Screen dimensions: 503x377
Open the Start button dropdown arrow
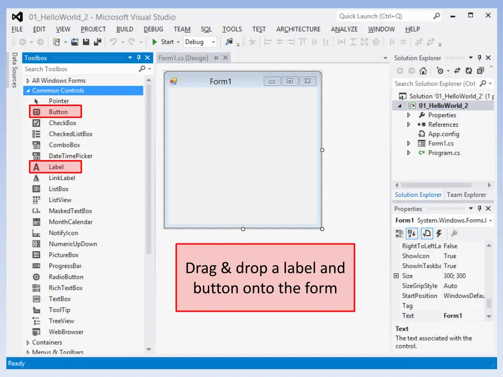(178, 42)
